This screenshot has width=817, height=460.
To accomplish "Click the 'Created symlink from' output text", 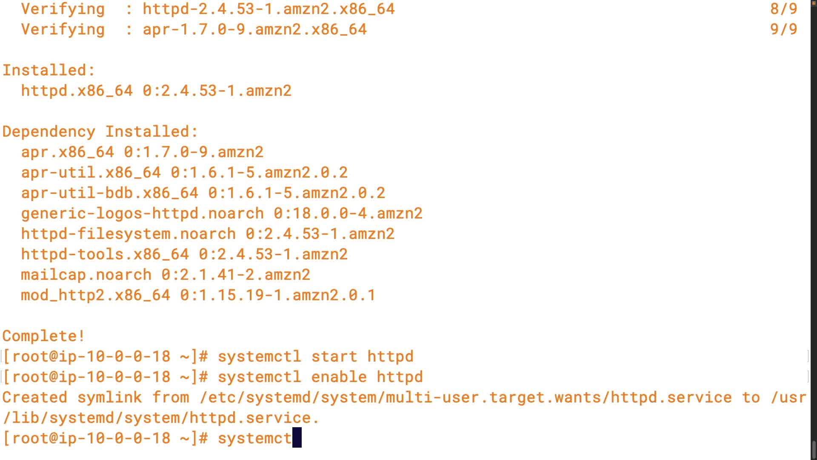I will (100, 397).
